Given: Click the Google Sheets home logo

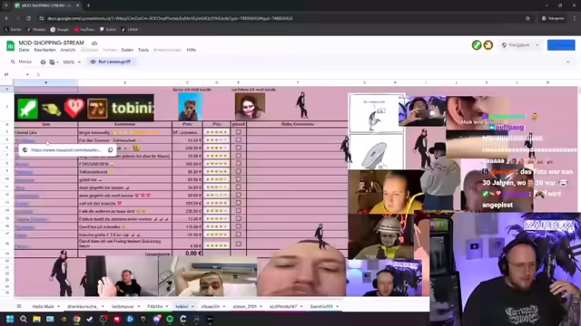Looking at the screenshot, I should [10, 46].
